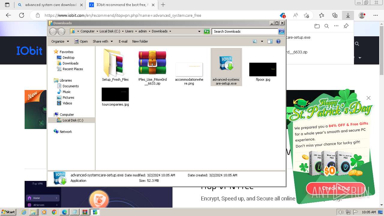Select Network in navigation pane
The image size is (384, 216).
(x=66, y=132)
